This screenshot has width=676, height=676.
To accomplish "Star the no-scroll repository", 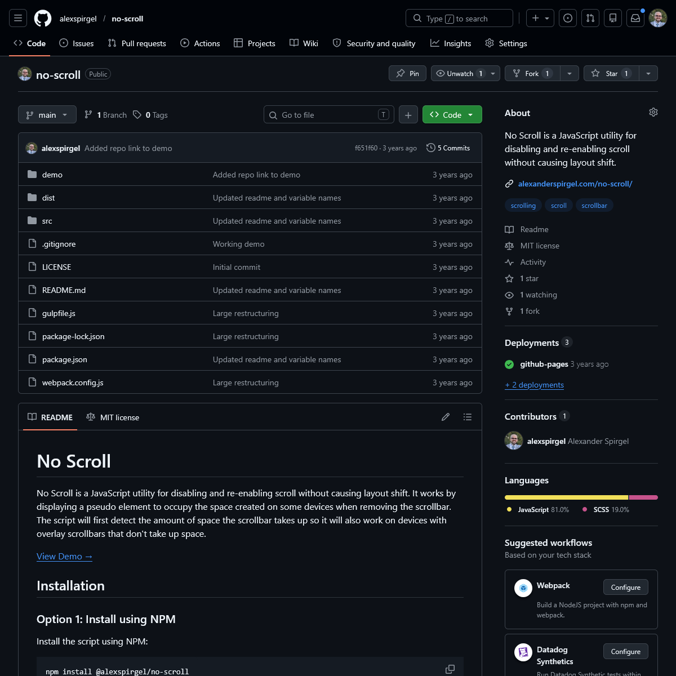I will click(x=611, y=73).
